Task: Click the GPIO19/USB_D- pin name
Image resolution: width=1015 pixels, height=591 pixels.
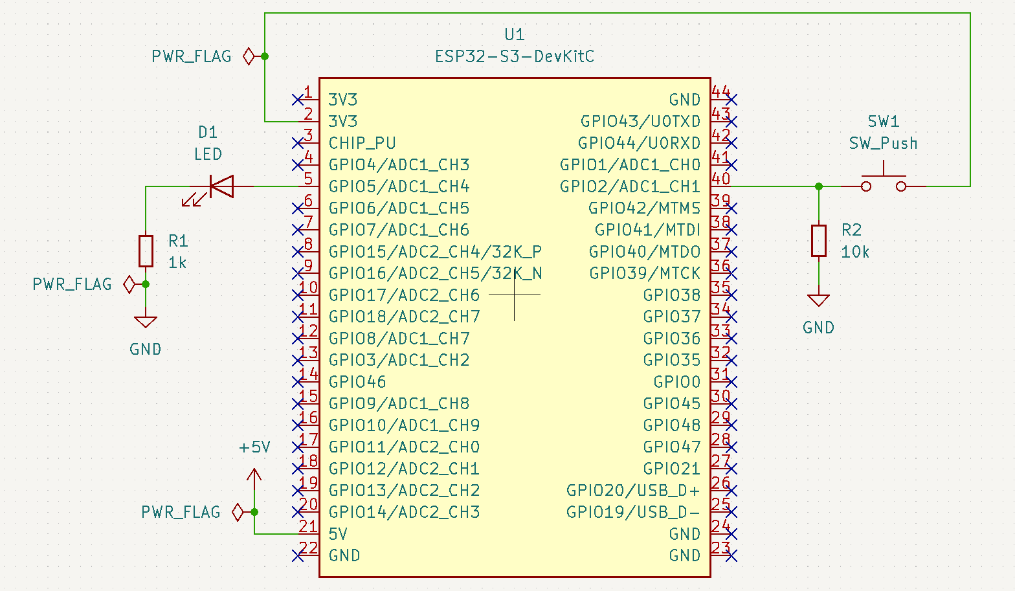Action: (x=633, y=512)
